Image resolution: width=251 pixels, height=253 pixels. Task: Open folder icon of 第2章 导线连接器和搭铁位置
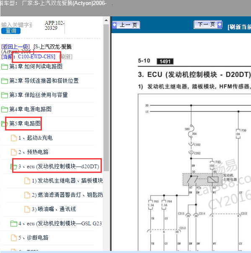coord(5,81)
